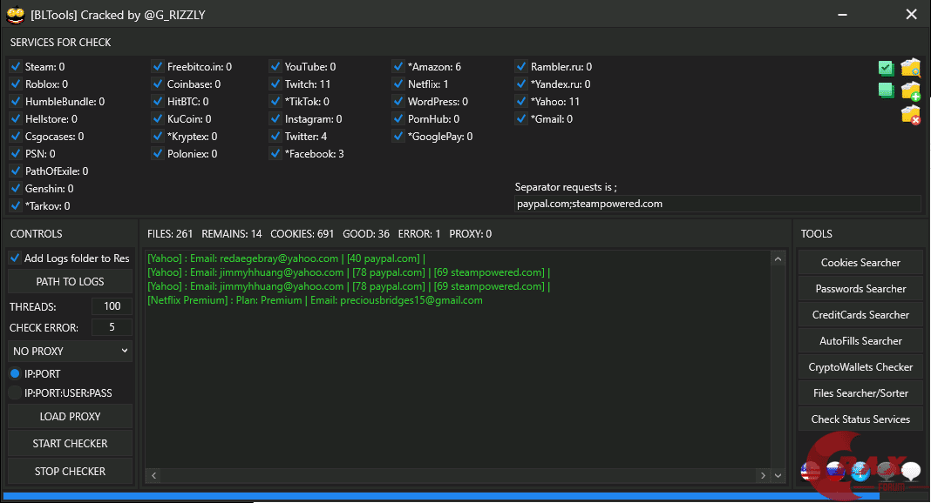Select the IP:PORT radio button

coord(15,373)
